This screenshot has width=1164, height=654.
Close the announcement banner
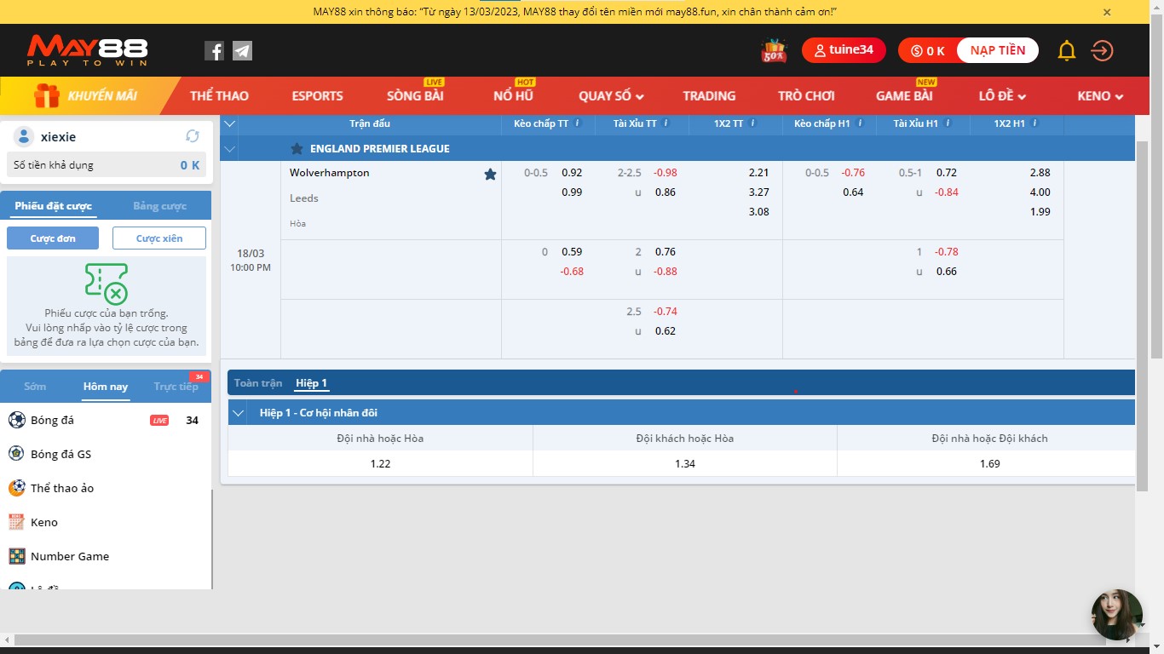[1107, 12]
